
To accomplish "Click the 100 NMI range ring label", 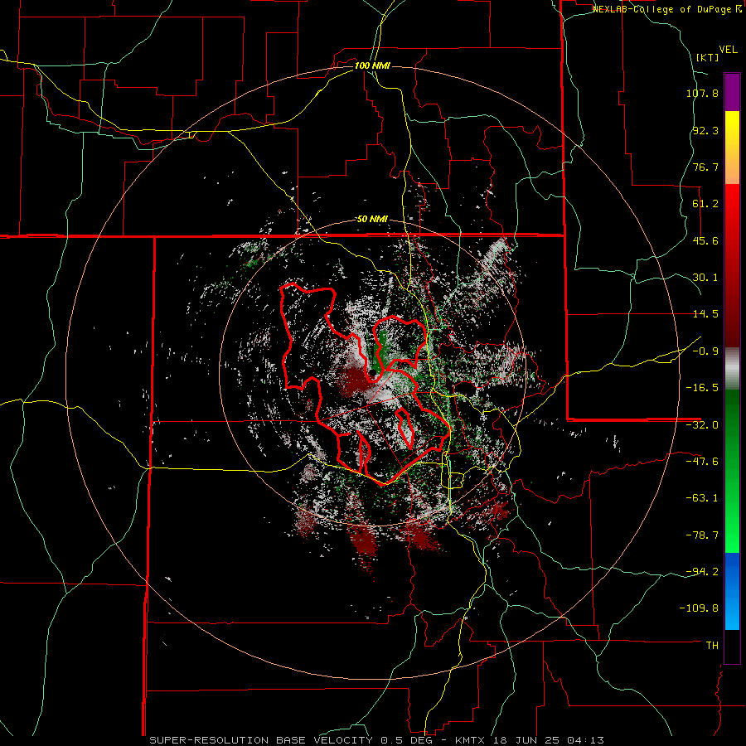I will pyautogui.click(x=372, y=65).
